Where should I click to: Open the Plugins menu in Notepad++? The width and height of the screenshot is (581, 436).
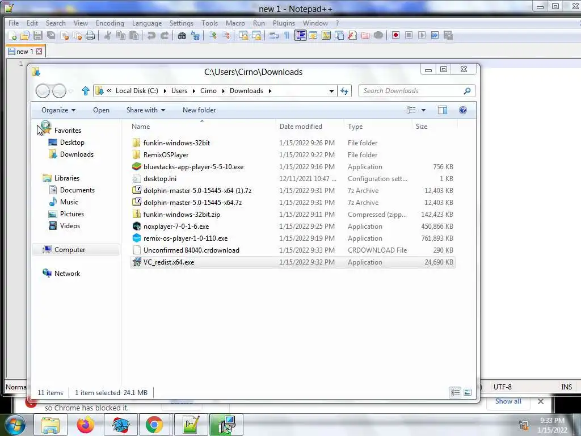pos(284,23)
